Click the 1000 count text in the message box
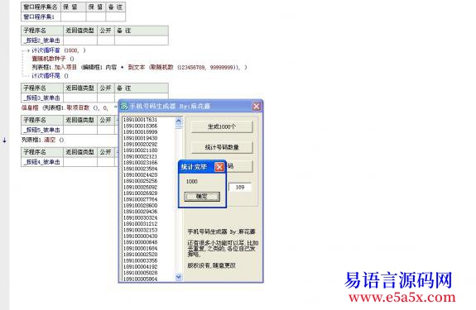 click(x=191, y=182)
